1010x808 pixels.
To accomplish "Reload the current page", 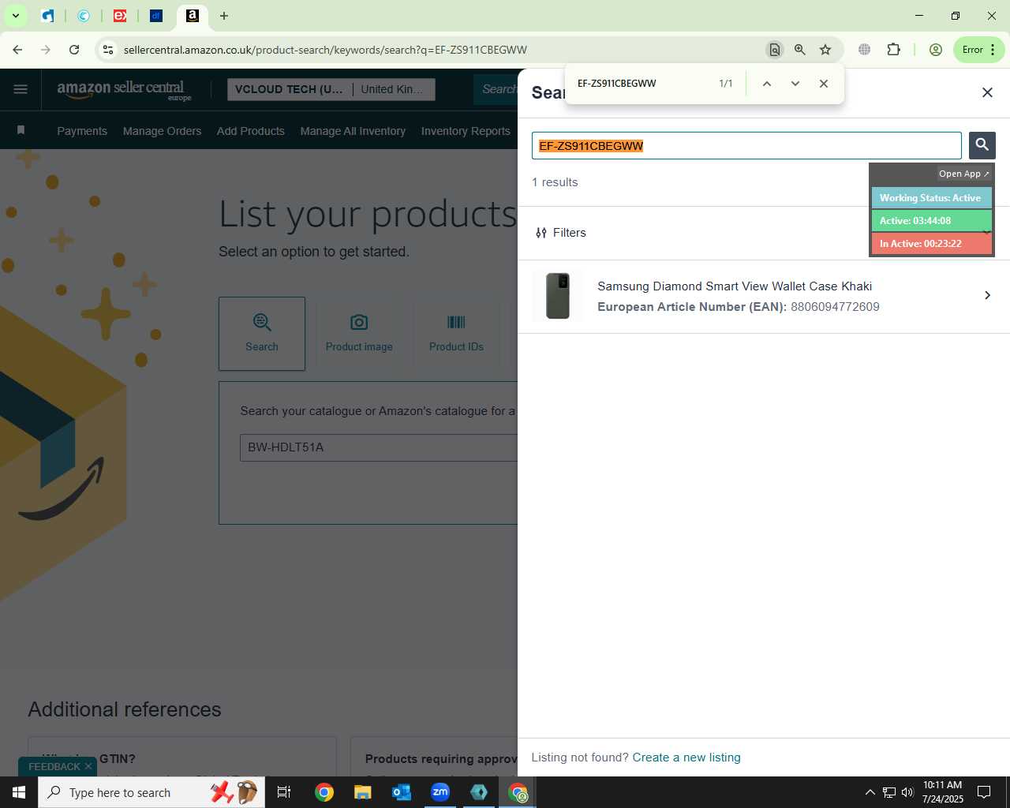I will coord(74,50).
